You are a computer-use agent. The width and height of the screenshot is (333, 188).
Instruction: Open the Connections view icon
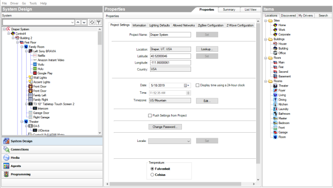(6, 150)
